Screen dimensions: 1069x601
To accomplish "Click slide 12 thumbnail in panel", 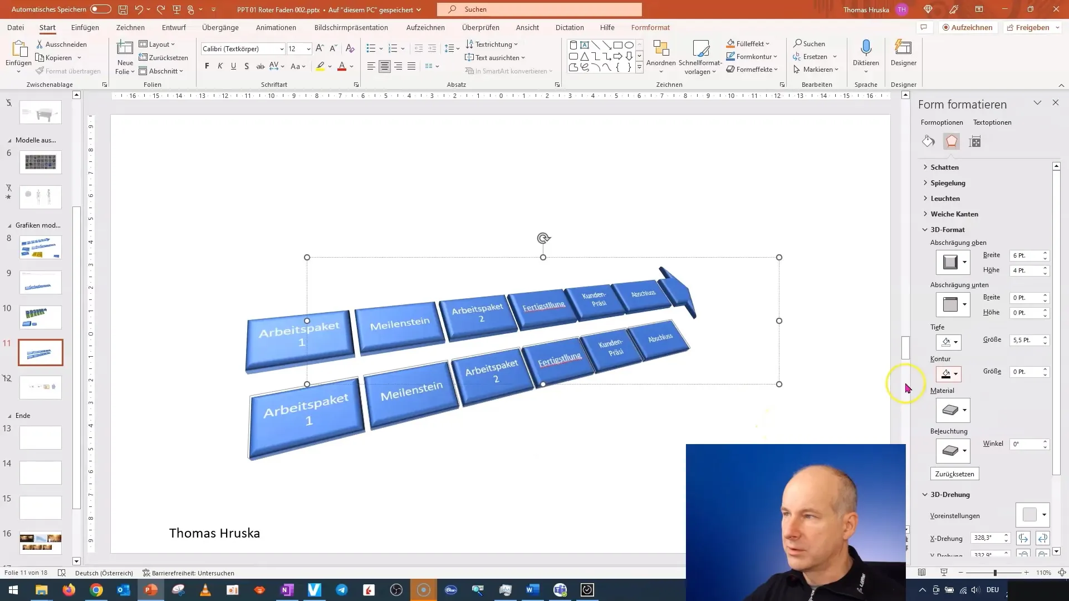I will [x=40, y=387].
